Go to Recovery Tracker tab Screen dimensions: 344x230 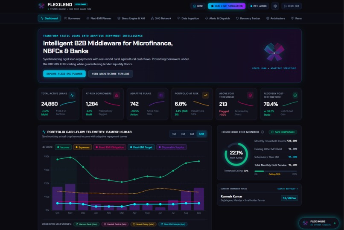point(248,18)
